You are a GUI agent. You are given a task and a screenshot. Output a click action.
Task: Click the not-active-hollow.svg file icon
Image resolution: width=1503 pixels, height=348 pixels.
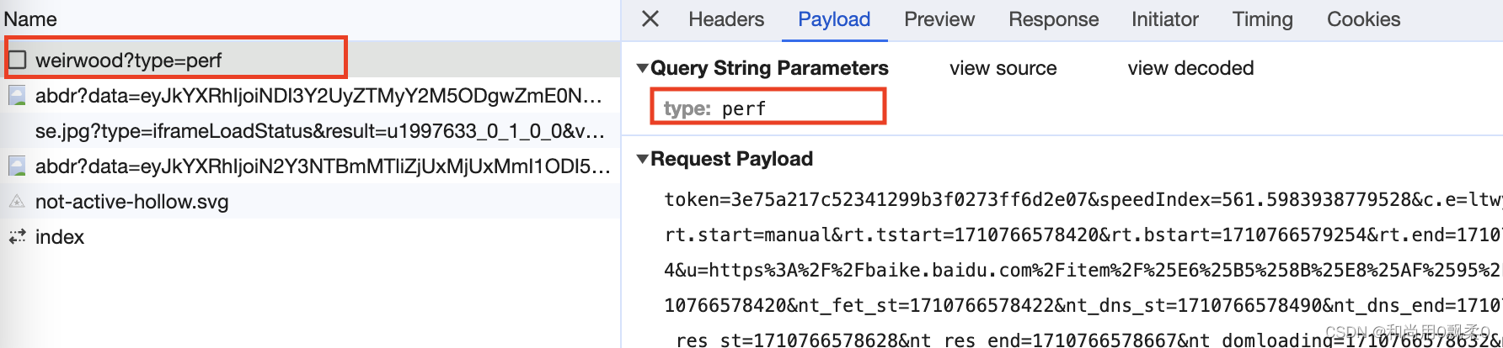point(17,202)
